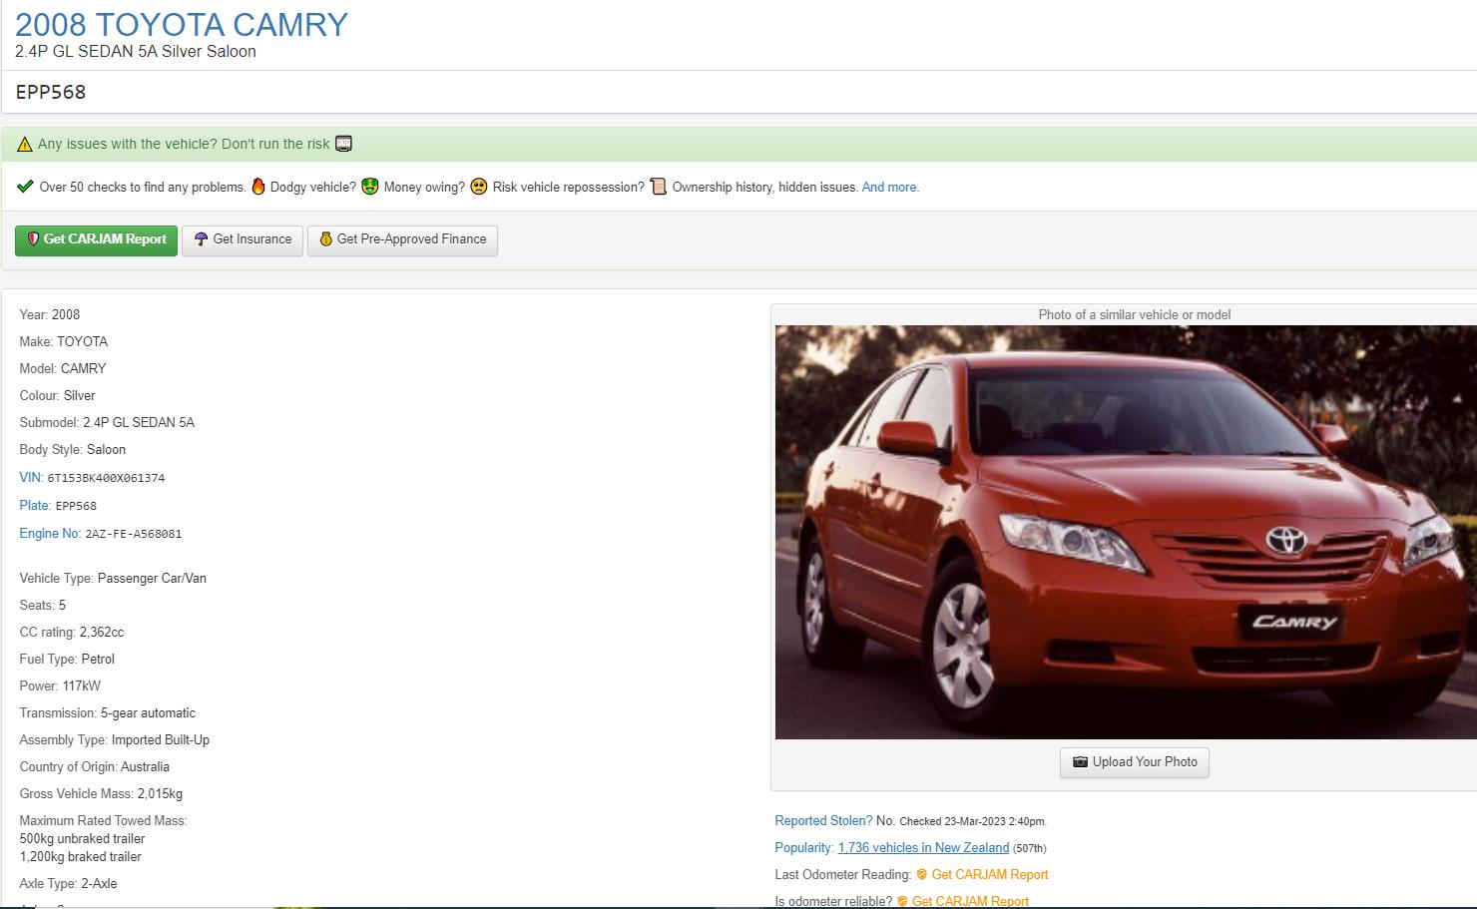Viewport: 1477px width, 909px height.
Task: Click the 'Colour: Silver' row
Action: point(57,395)
